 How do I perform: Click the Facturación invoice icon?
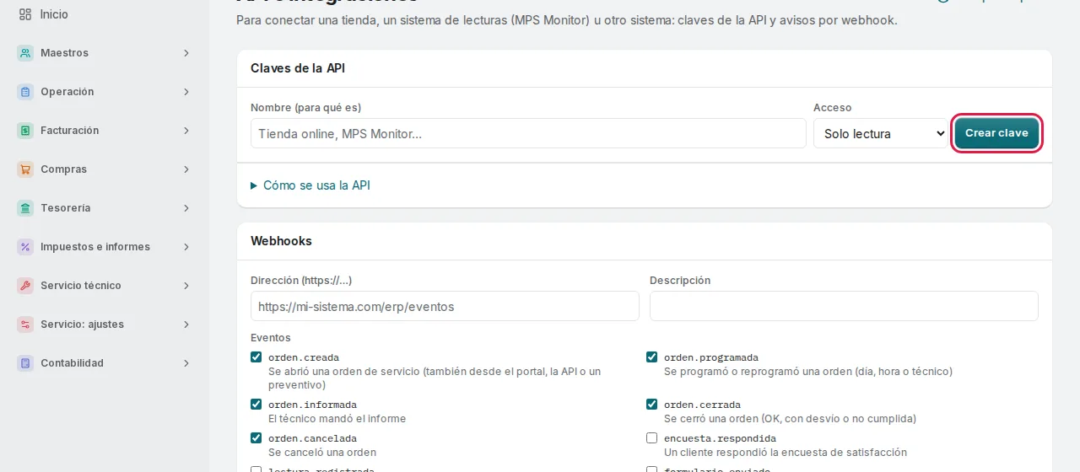pos(25,131)
